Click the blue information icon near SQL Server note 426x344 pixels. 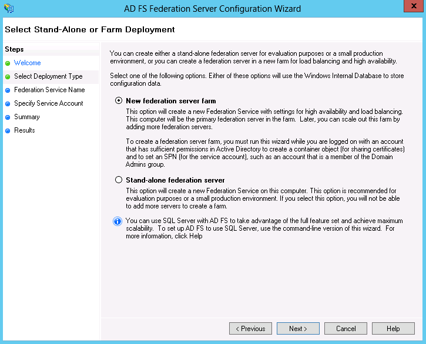click(118, 221)
